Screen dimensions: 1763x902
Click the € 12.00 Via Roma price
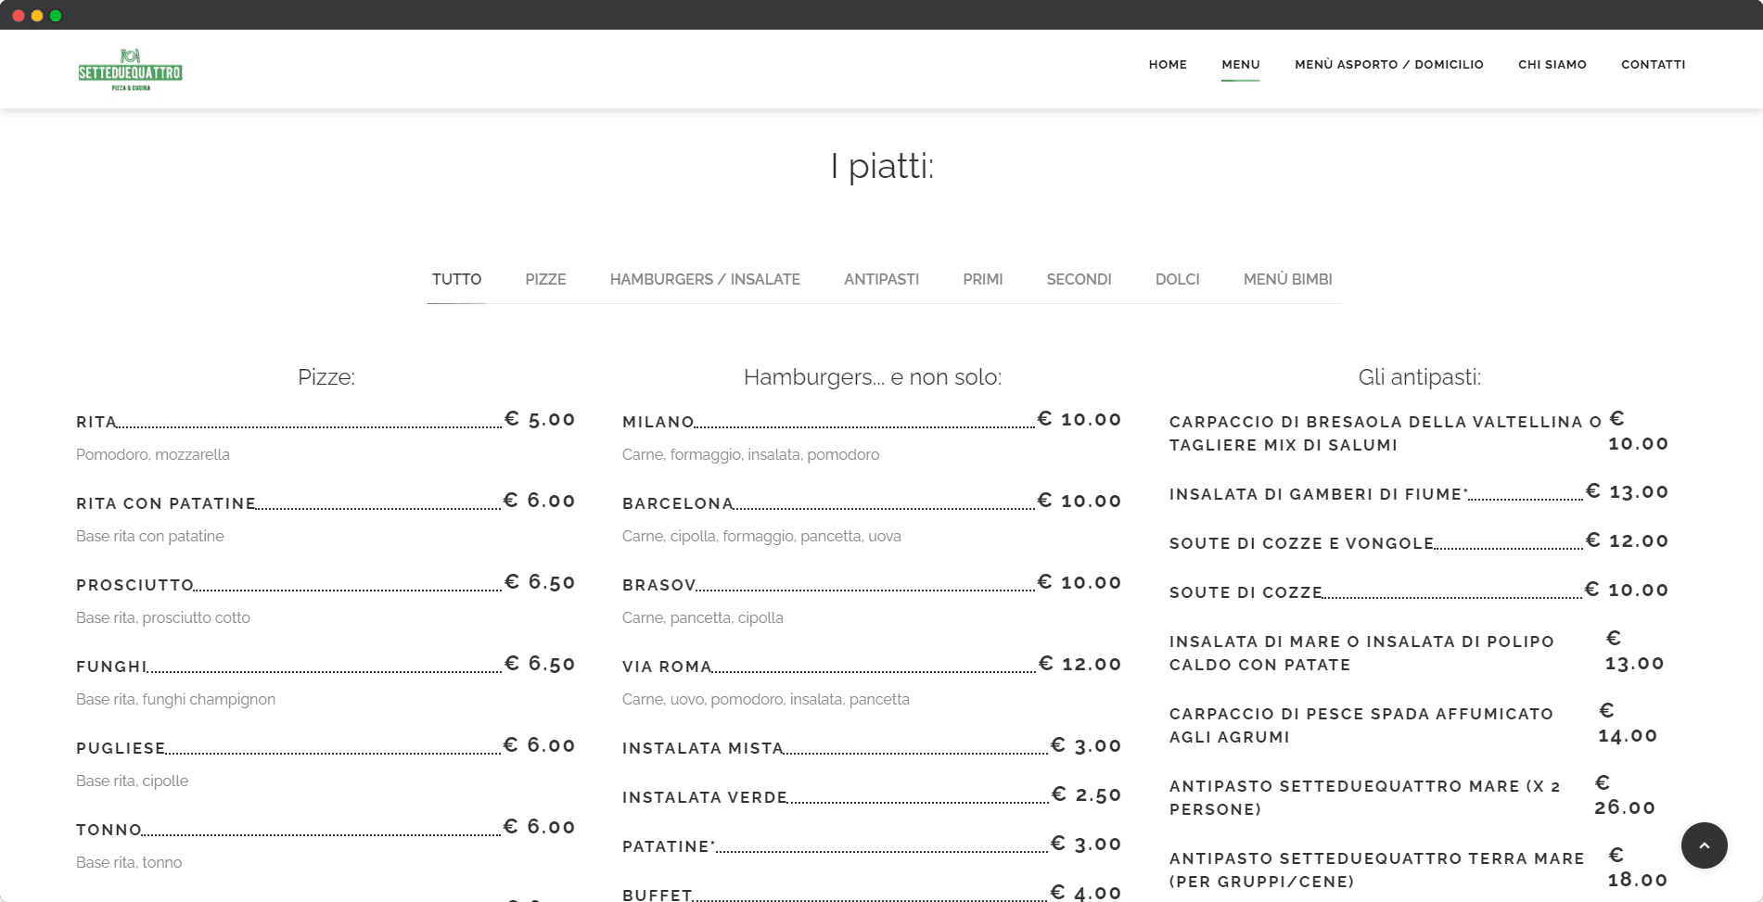1080,664
